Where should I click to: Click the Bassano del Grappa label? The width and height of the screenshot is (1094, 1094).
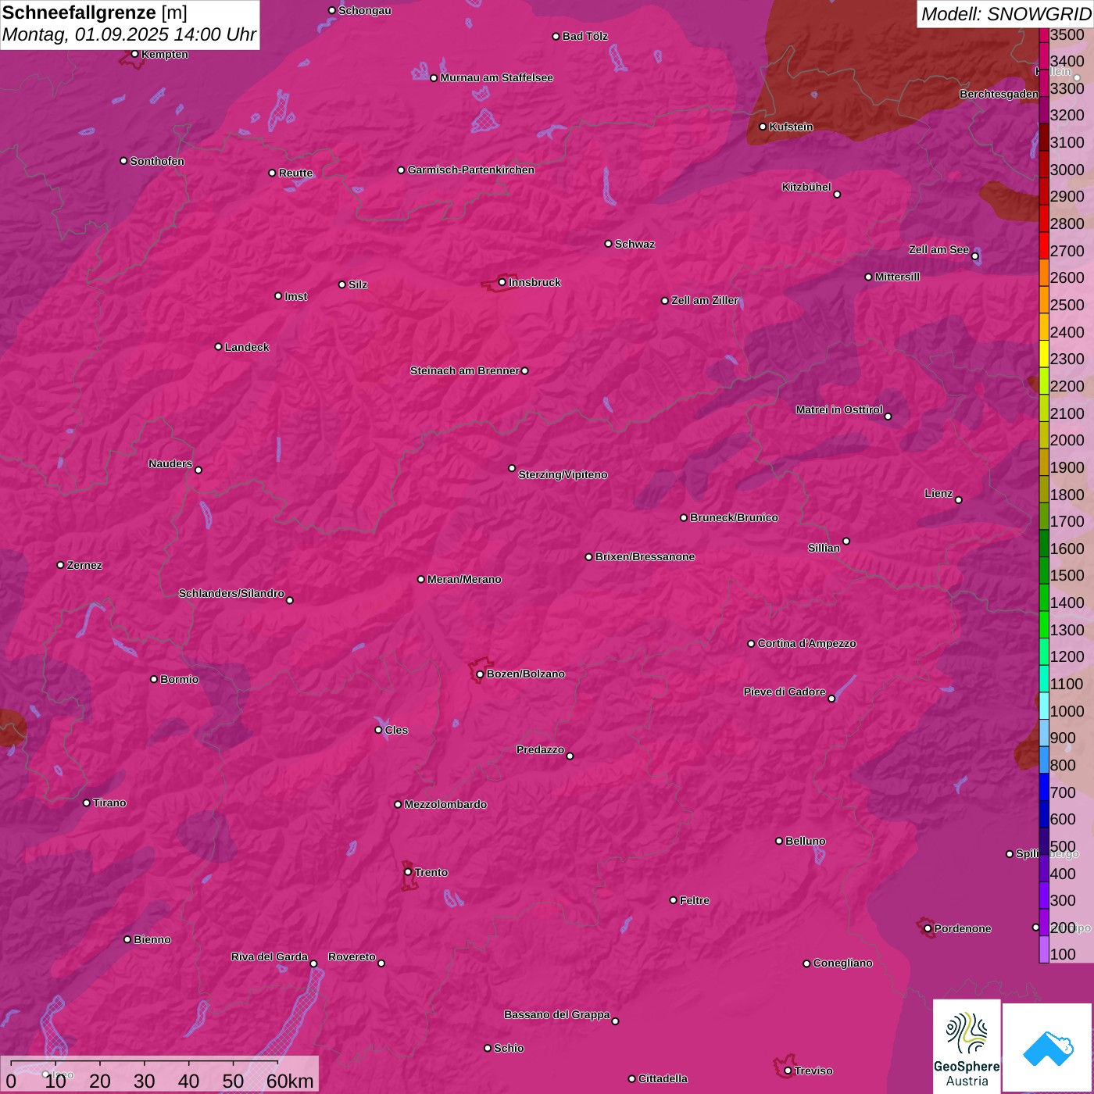point(557,1014)
